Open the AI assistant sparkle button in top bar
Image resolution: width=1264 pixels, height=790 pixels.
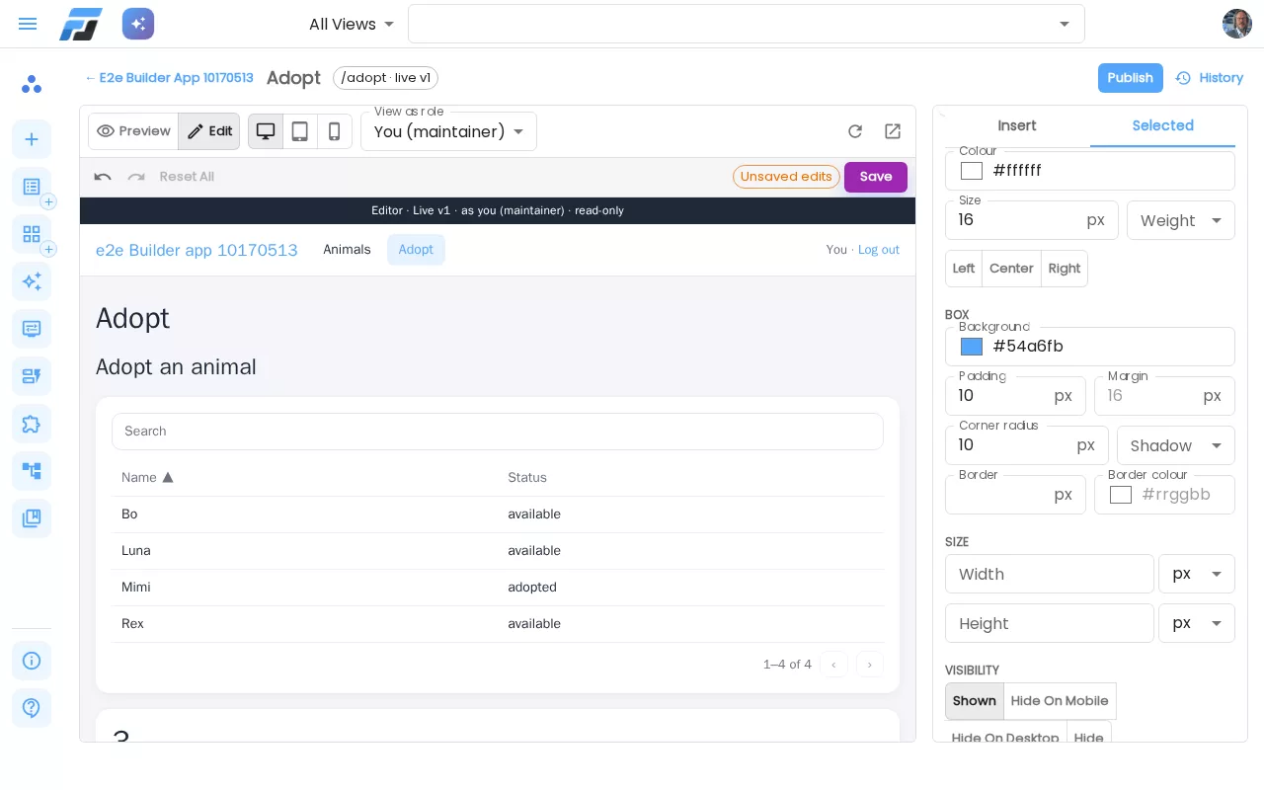pos(138,24)
